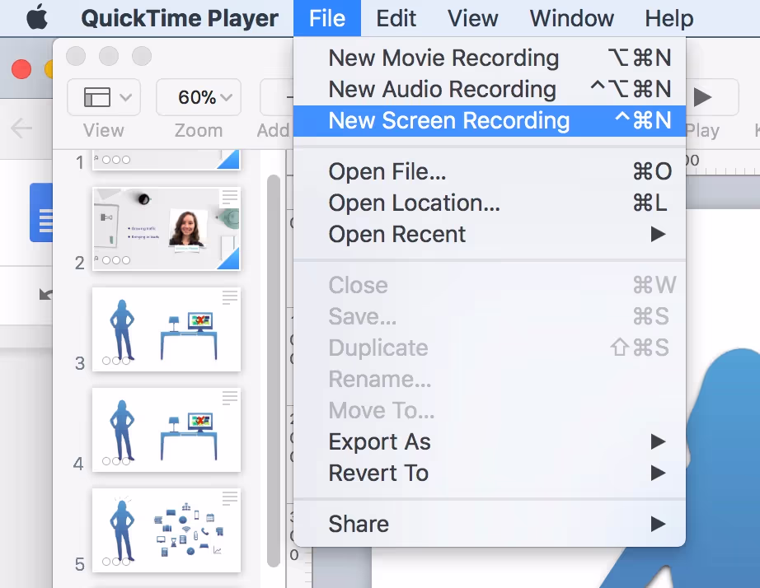Select New Screen Recording

[490, 120]
